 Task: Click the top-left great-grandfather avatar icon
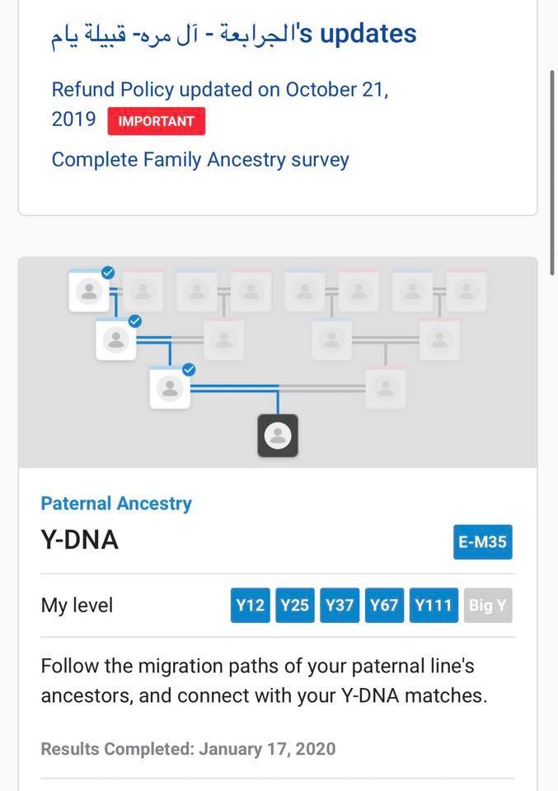(x=89, y=291)
